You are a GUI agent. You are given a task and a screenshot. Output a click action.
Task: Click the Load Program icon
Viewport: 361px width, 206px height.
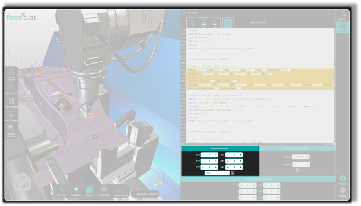[11, 102]
